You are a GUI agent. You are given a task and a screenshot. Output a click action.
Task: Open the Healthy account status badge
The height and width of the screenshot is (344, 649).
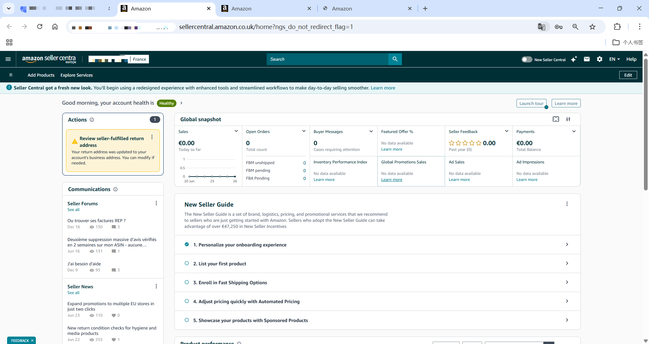click(x=167, y=103)
